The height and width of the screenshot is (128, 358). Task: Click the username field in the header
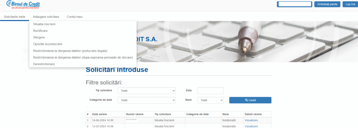[294, 4]
